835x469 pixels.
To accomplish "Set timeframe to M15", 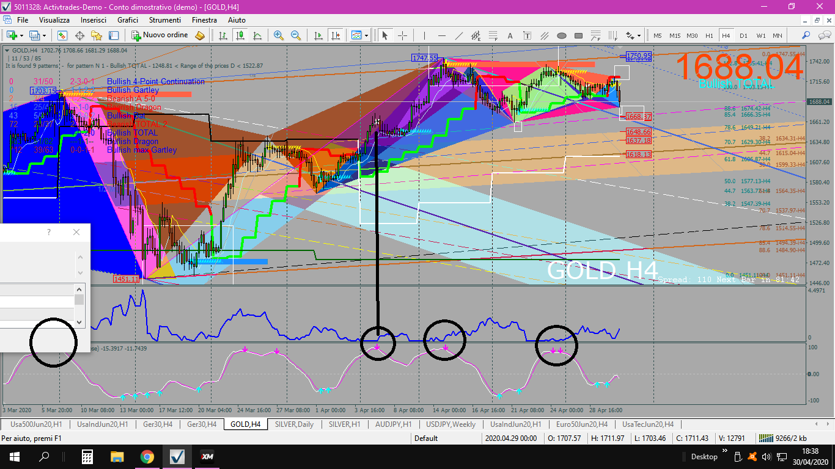I will pyautogui.click(x=675, y=35).
